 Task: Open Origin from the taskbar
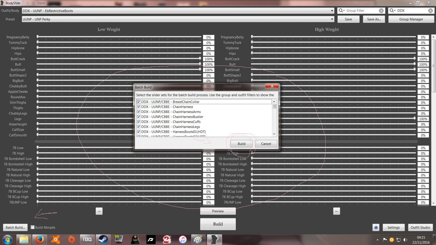pos(72,240)
